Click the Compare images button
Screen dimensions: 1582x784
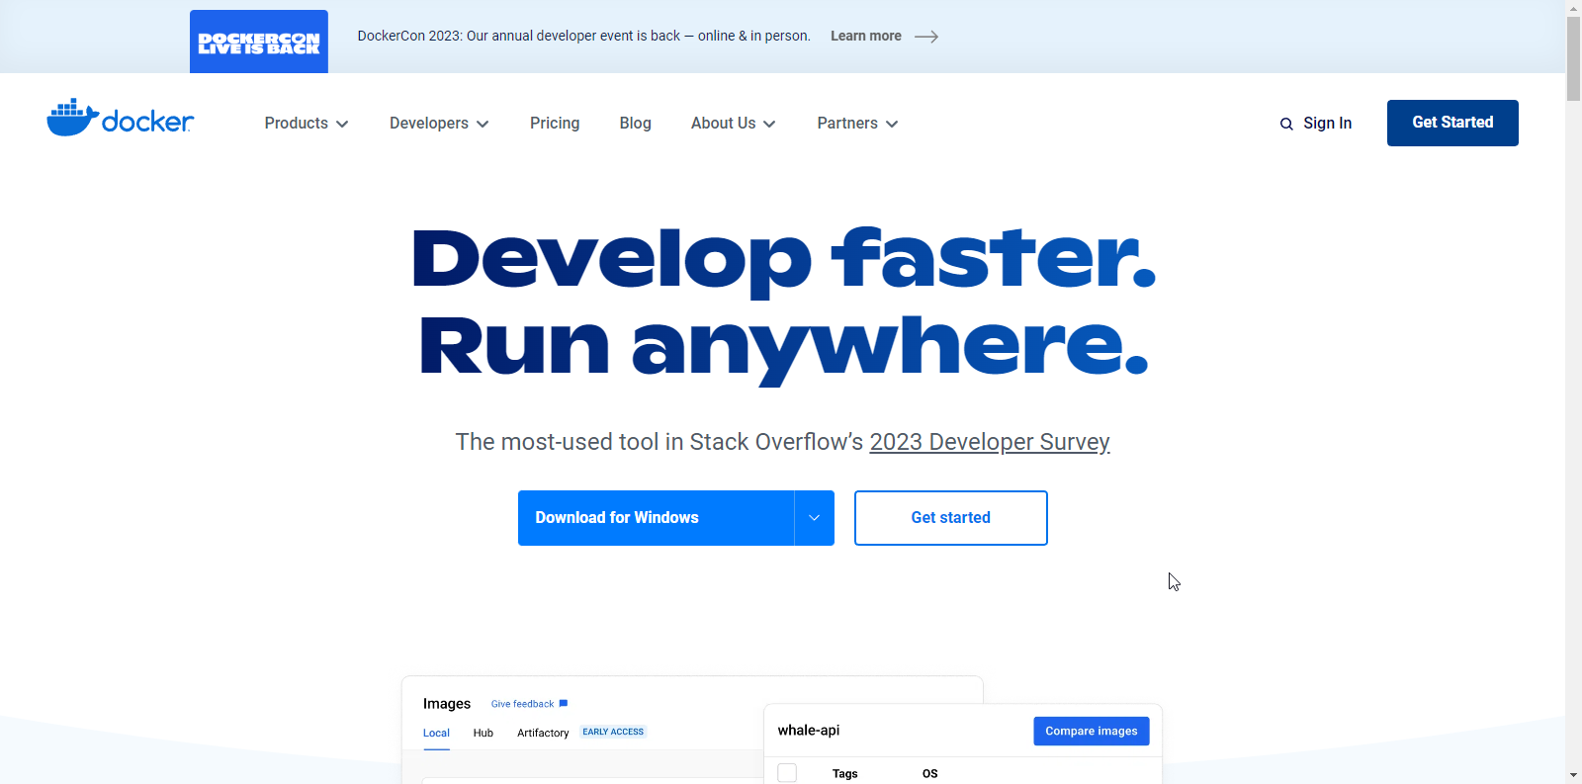point(1092,731)
